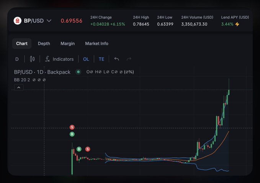Open the Indicators menu
The image size is (260, 183).
click(x=59, y=59)
